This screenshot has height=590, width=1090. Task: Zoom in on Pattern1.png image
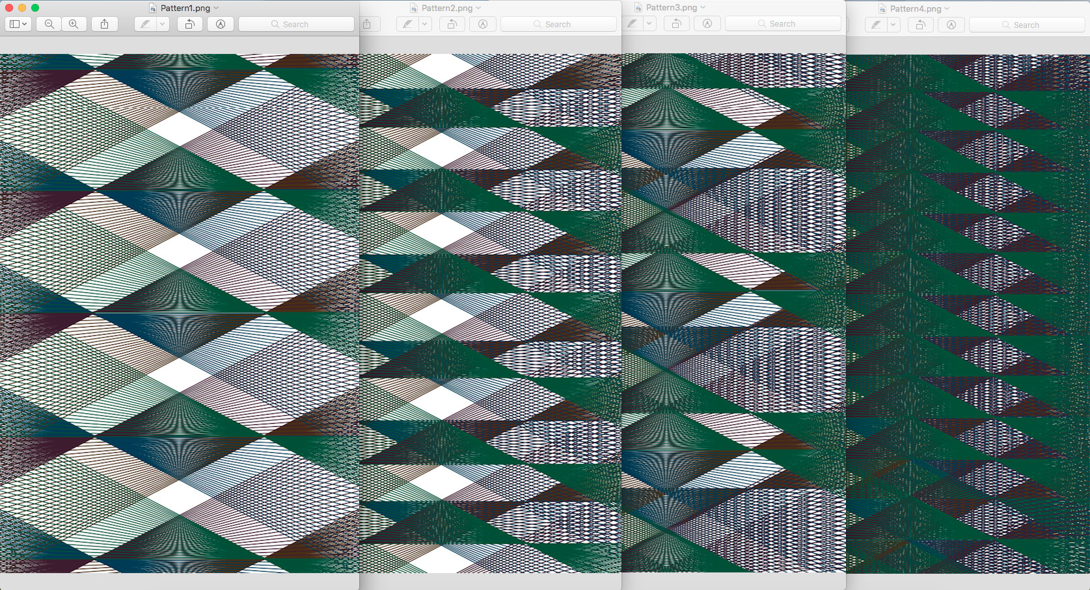pyautogui.click(x=74, y=24)
